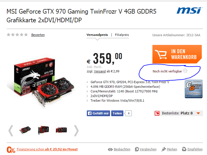This screenshot has width=207, height=155.
Task: Select the second graphics card thumbnail
Action: coord(43,130)
